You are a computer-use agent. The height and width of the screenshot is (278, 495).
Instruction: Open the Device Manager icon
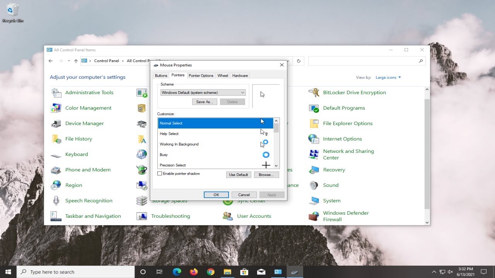(56, 124)
